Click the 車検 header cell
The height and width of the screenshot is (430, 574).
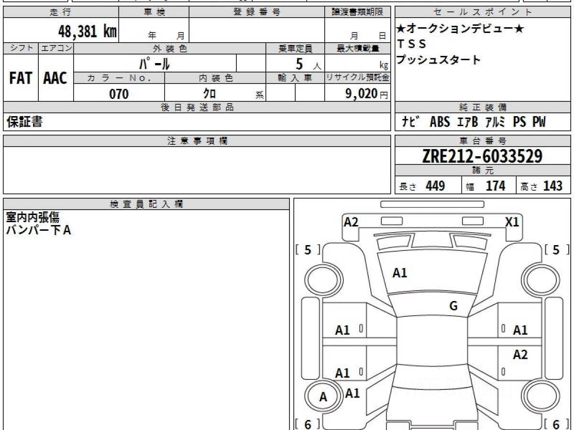(154, 12)
